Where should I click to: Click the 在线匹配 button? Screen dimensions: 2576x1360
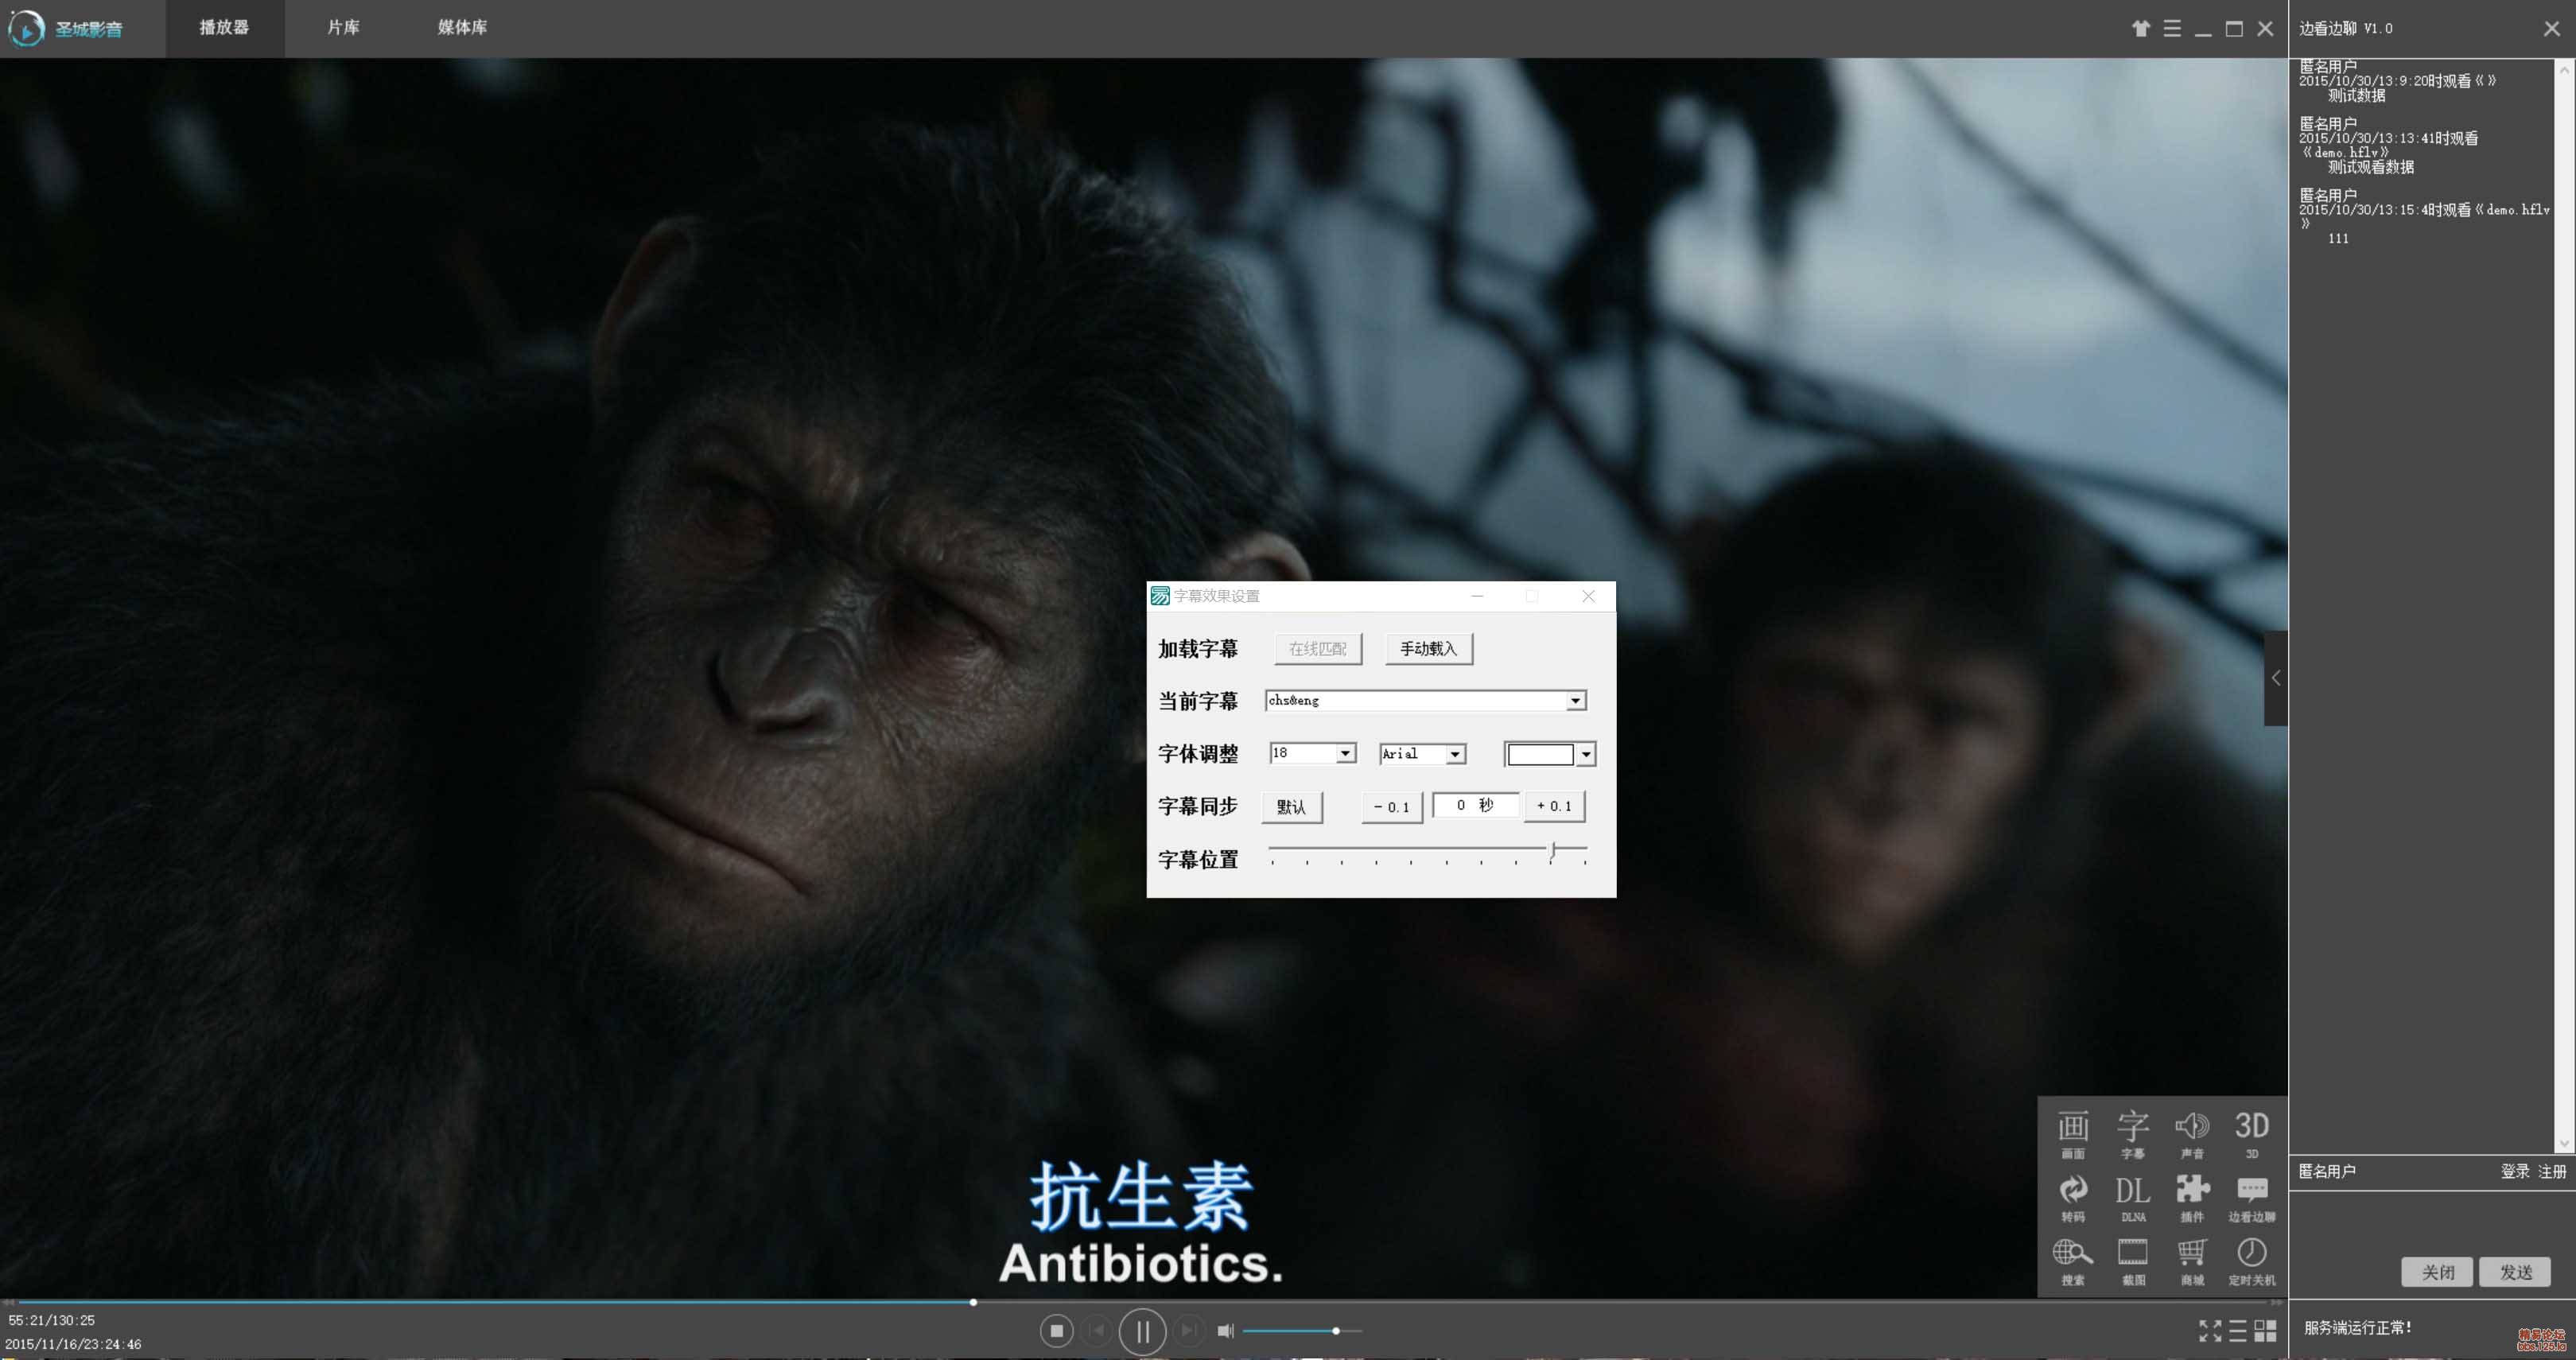click(x=1318, y=648)
